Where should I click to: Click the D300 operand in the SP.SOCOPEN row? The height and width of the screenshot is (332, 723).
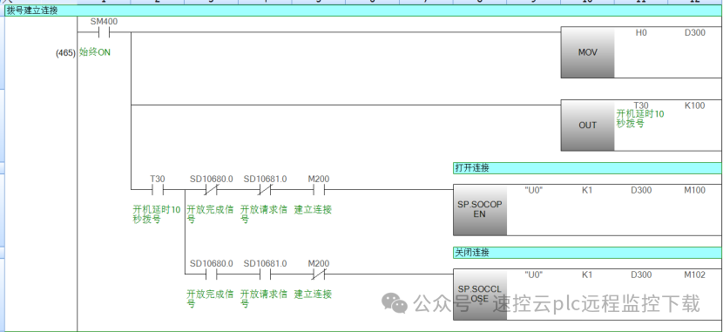[641, 190]
